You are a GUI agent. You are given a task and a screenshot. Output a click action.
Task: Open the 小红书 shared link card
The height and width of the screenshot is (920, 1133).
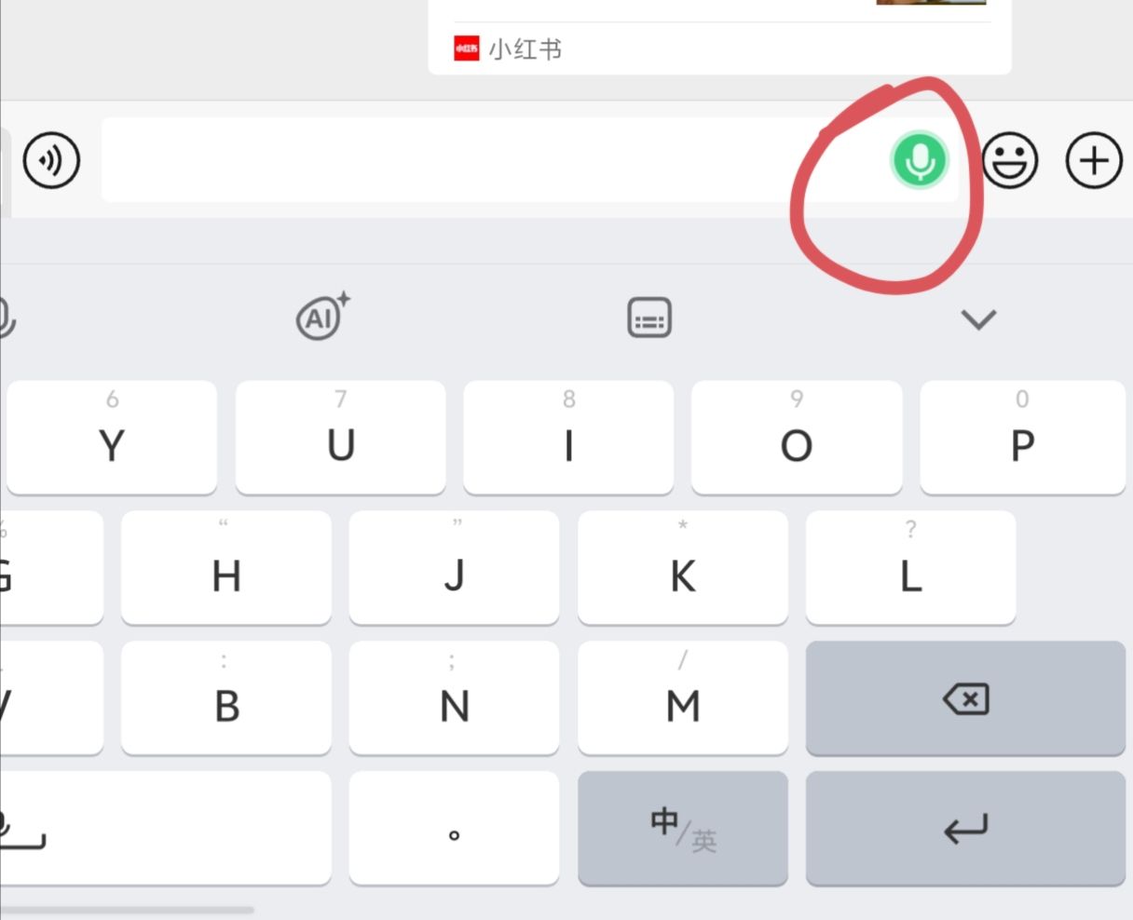coord(719,37)
